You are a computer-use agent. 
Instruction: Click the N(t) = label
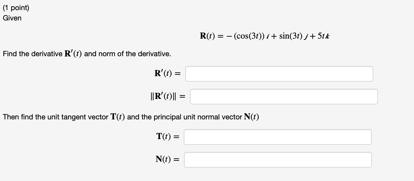click(x=168, y=159)
